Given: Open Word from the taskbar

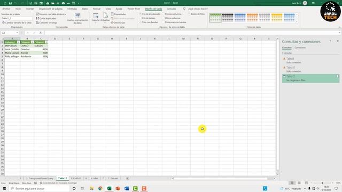Looking at the screenshot, I should [127, 188].
